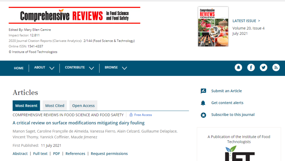The height and width of the screenshot is (161, 285).
Task: Click the bell icon beside Get content alerts
Action: tap(203, 103)
